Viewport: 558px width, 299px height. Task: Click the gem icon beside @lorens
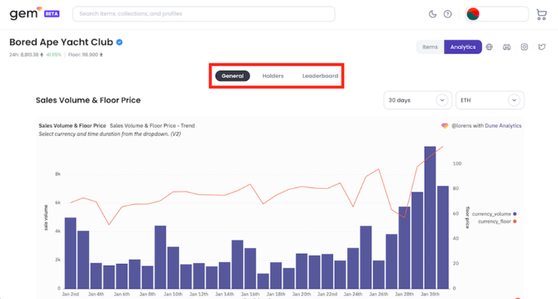click(x=445, y=126)
